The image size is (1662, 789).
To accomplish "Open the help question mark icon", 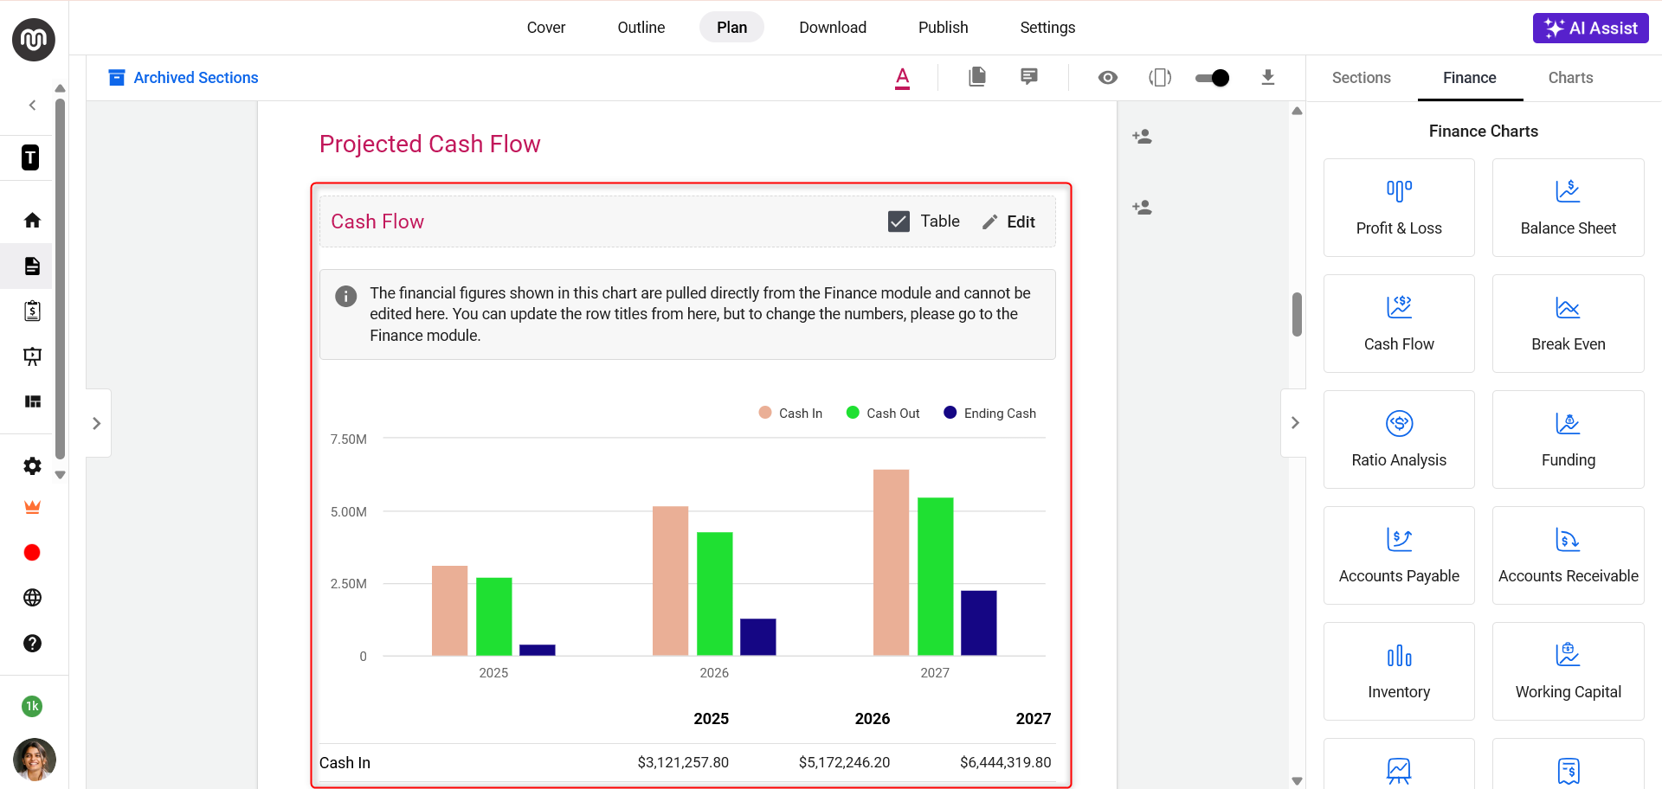I will coord(32,643).
